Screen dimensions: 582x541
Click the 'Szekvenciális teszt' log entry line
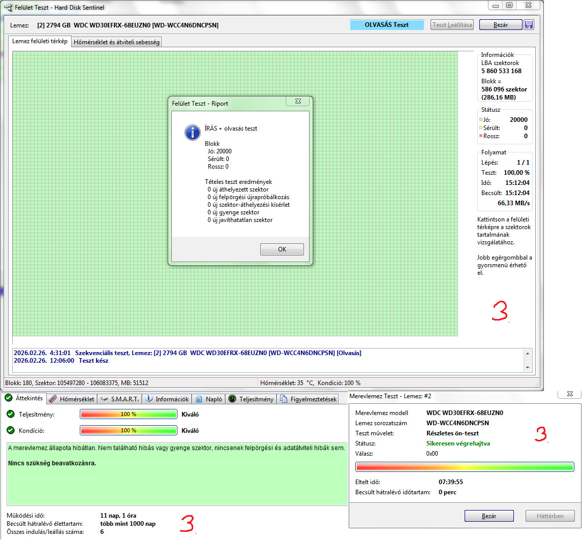188,353
